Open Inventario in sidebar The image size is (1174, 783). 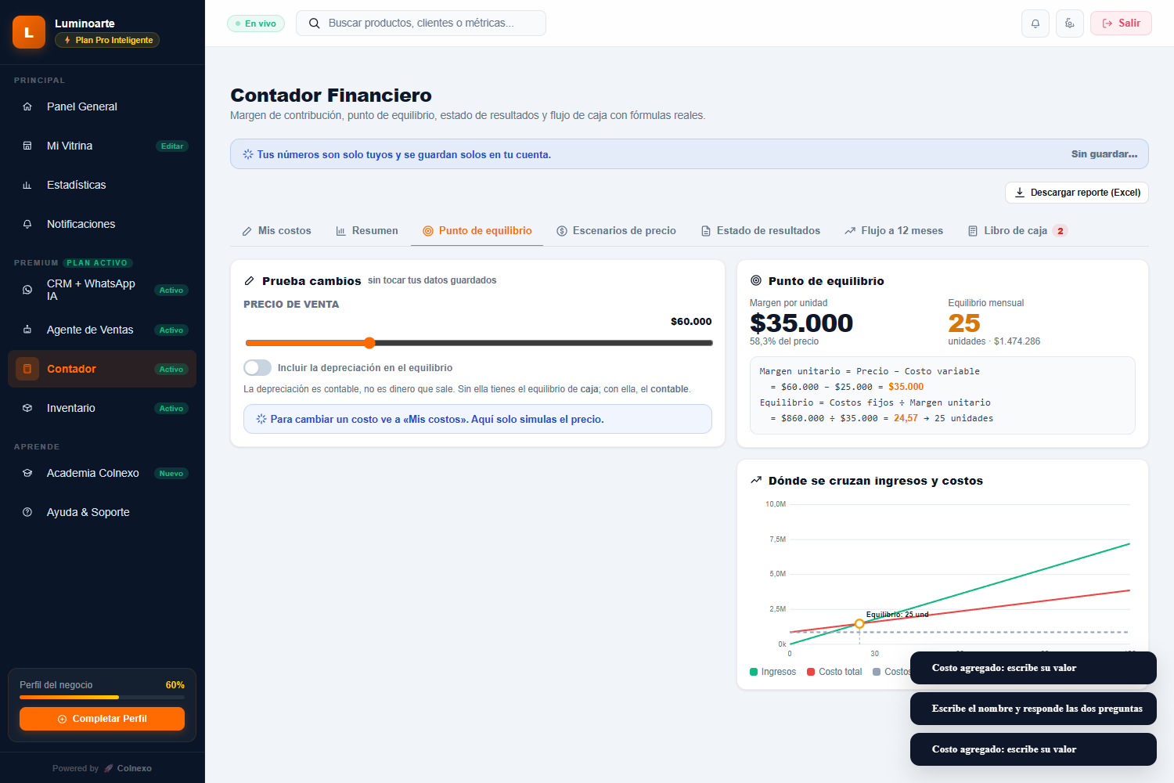(x=102, y=408)
